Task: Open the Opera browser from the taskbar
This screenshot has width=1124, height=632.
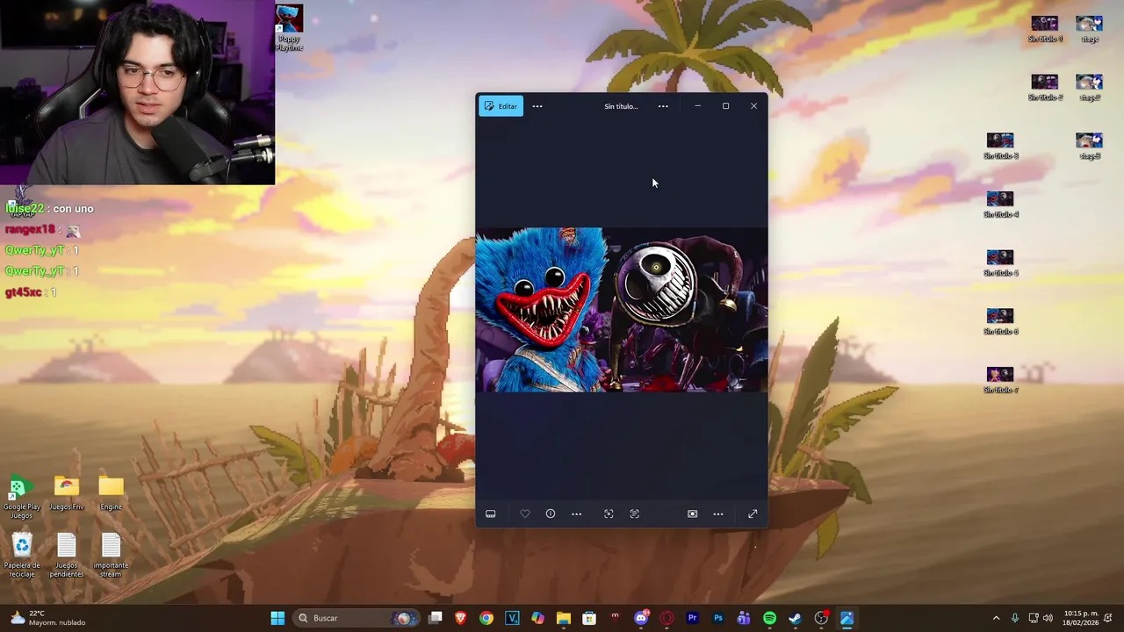Action: (x=666, y=618)
